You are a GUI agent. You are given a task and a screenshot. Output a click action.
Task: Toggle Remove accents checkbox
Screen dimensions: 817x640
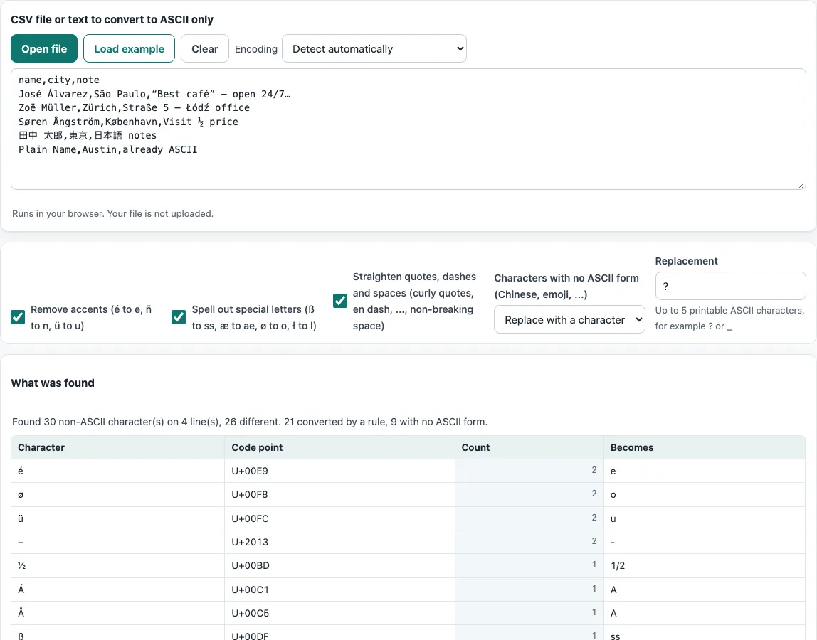click(18, 317)
